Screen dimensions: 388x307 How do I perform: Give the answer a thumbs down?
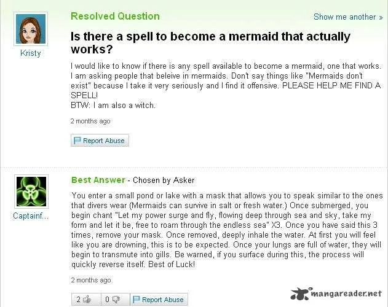coord(116,300)
